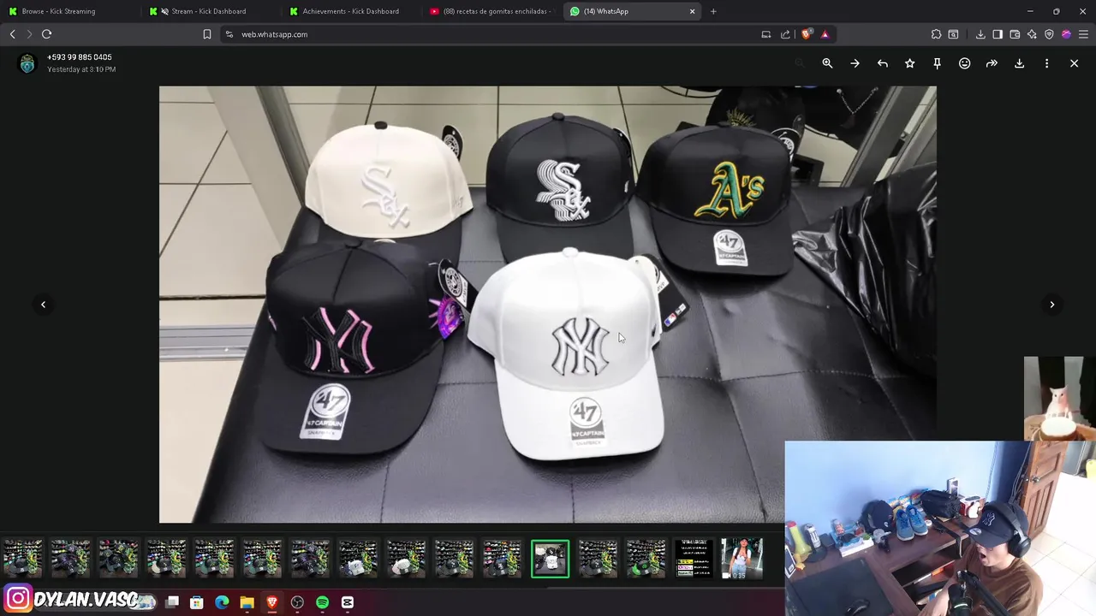Open Brave Wallet icon

[x=1015, y=34]
